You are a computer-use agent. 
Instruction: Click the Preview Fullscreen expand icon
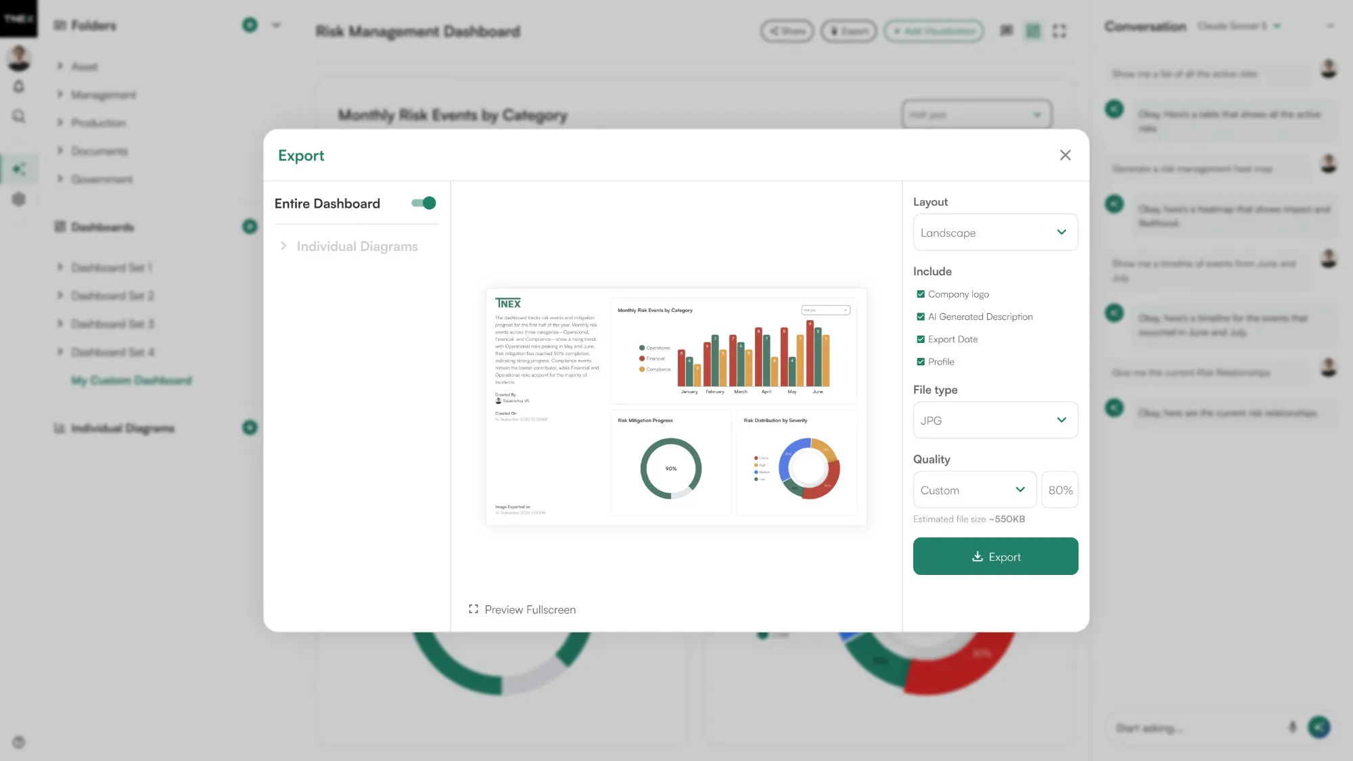(x=474, y=609)
